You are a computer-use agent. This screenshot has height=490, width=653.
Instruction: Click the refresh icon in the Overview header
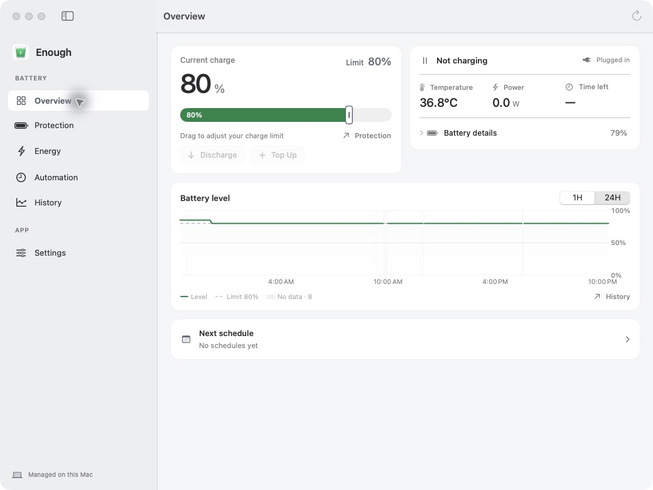pos(636,16)
